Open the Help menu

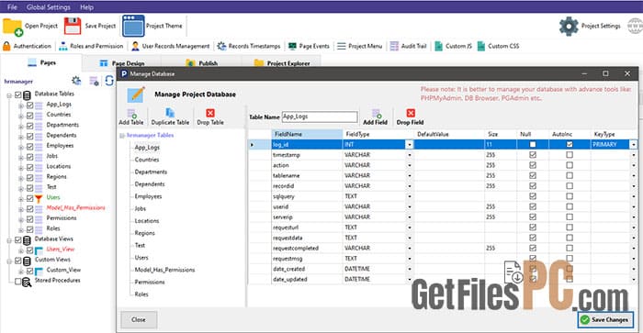pyautogui.click(x=86, y=7)
